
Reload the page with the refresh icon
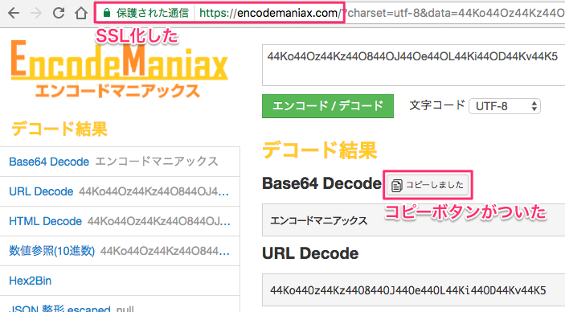coord(59,13)
